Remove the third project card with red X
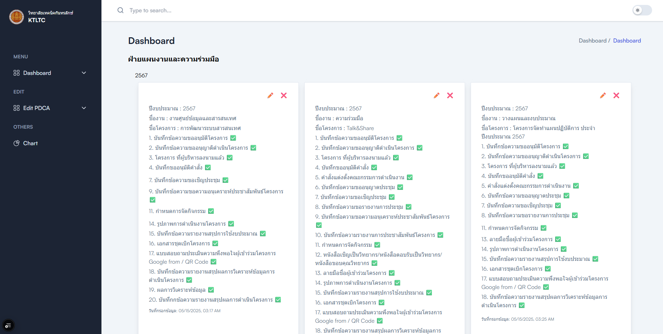 (x=616, y=96)
